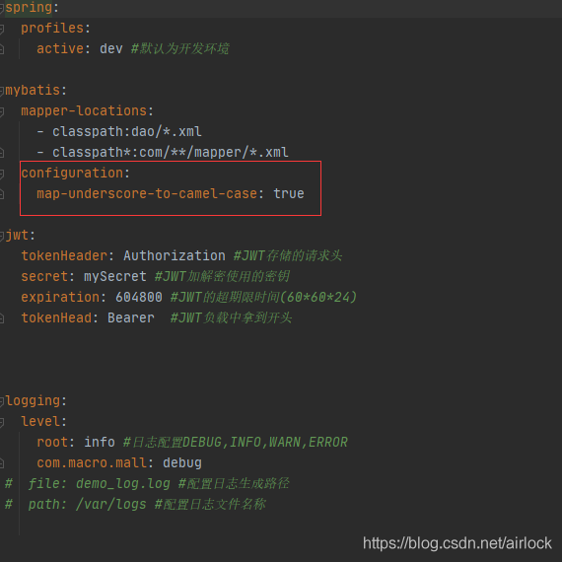
Task: Collapse the logging block fold marker
Action: tap(1, 401)
